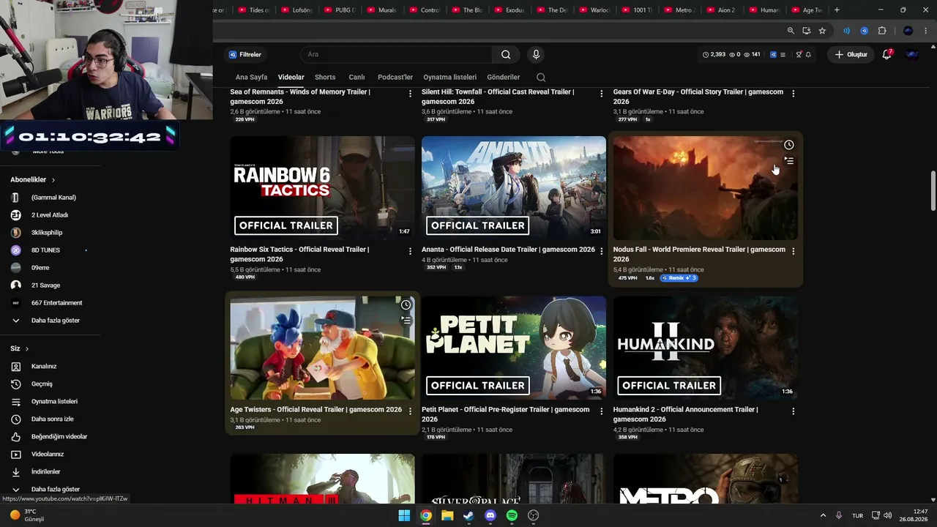Open Spotify from the taskbar
The width and height of the screenshot is (937, 527).
[512, 515]
